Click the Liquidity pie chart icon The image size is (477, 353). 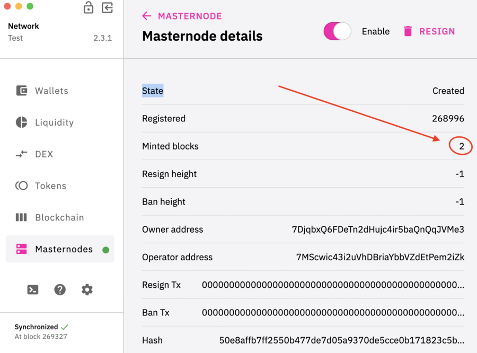pos(22,122)
